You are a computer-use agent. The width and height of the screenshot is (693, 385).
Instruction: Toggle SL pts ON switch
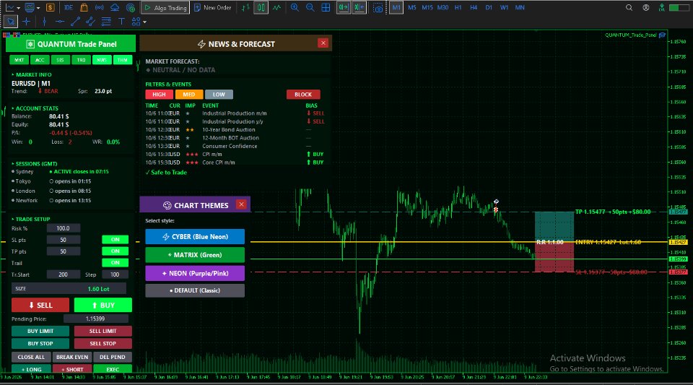[x=115, y=240]
